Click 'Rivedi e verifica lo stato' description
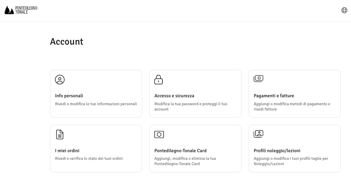 click(x=89, y=158)
